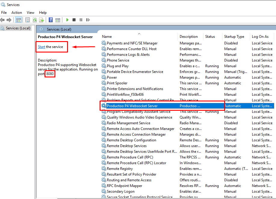Select the Remote Registry service row
276x199 pixels.
119,169
